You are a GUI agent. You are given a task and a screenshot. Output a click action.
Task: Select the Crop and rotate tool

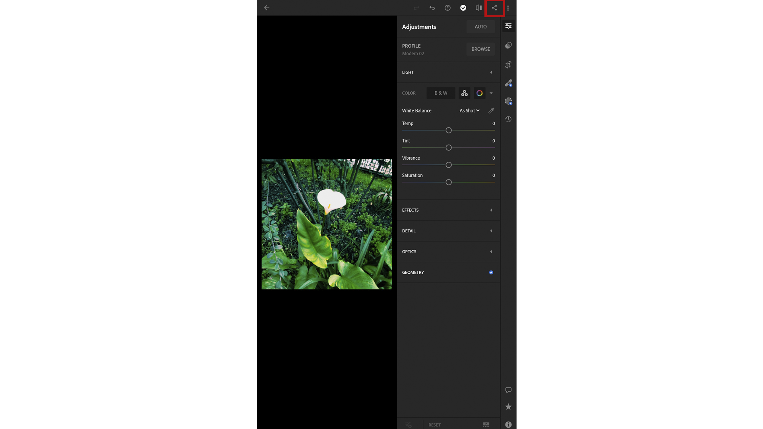pyautogui.click(x=508, y=64)
